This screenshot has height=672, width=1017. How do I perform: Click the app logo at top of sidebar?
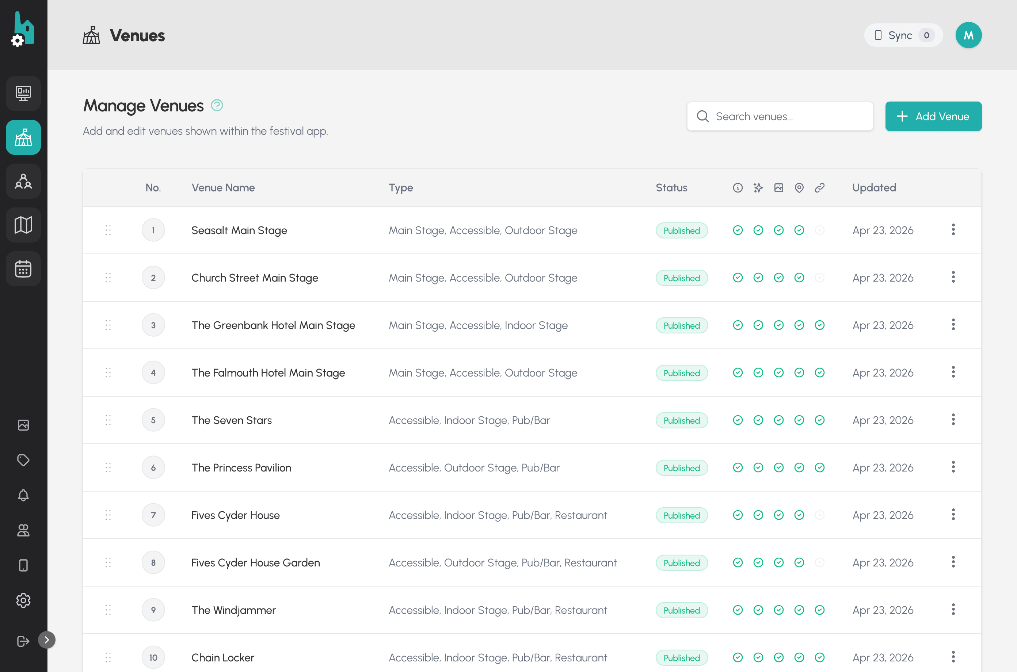(x=23, y=29)
